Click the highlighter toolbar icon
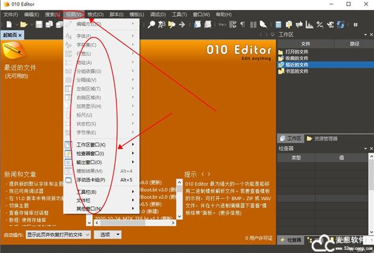The height and width of the screenshot is (253, 374). pos(263,24)
